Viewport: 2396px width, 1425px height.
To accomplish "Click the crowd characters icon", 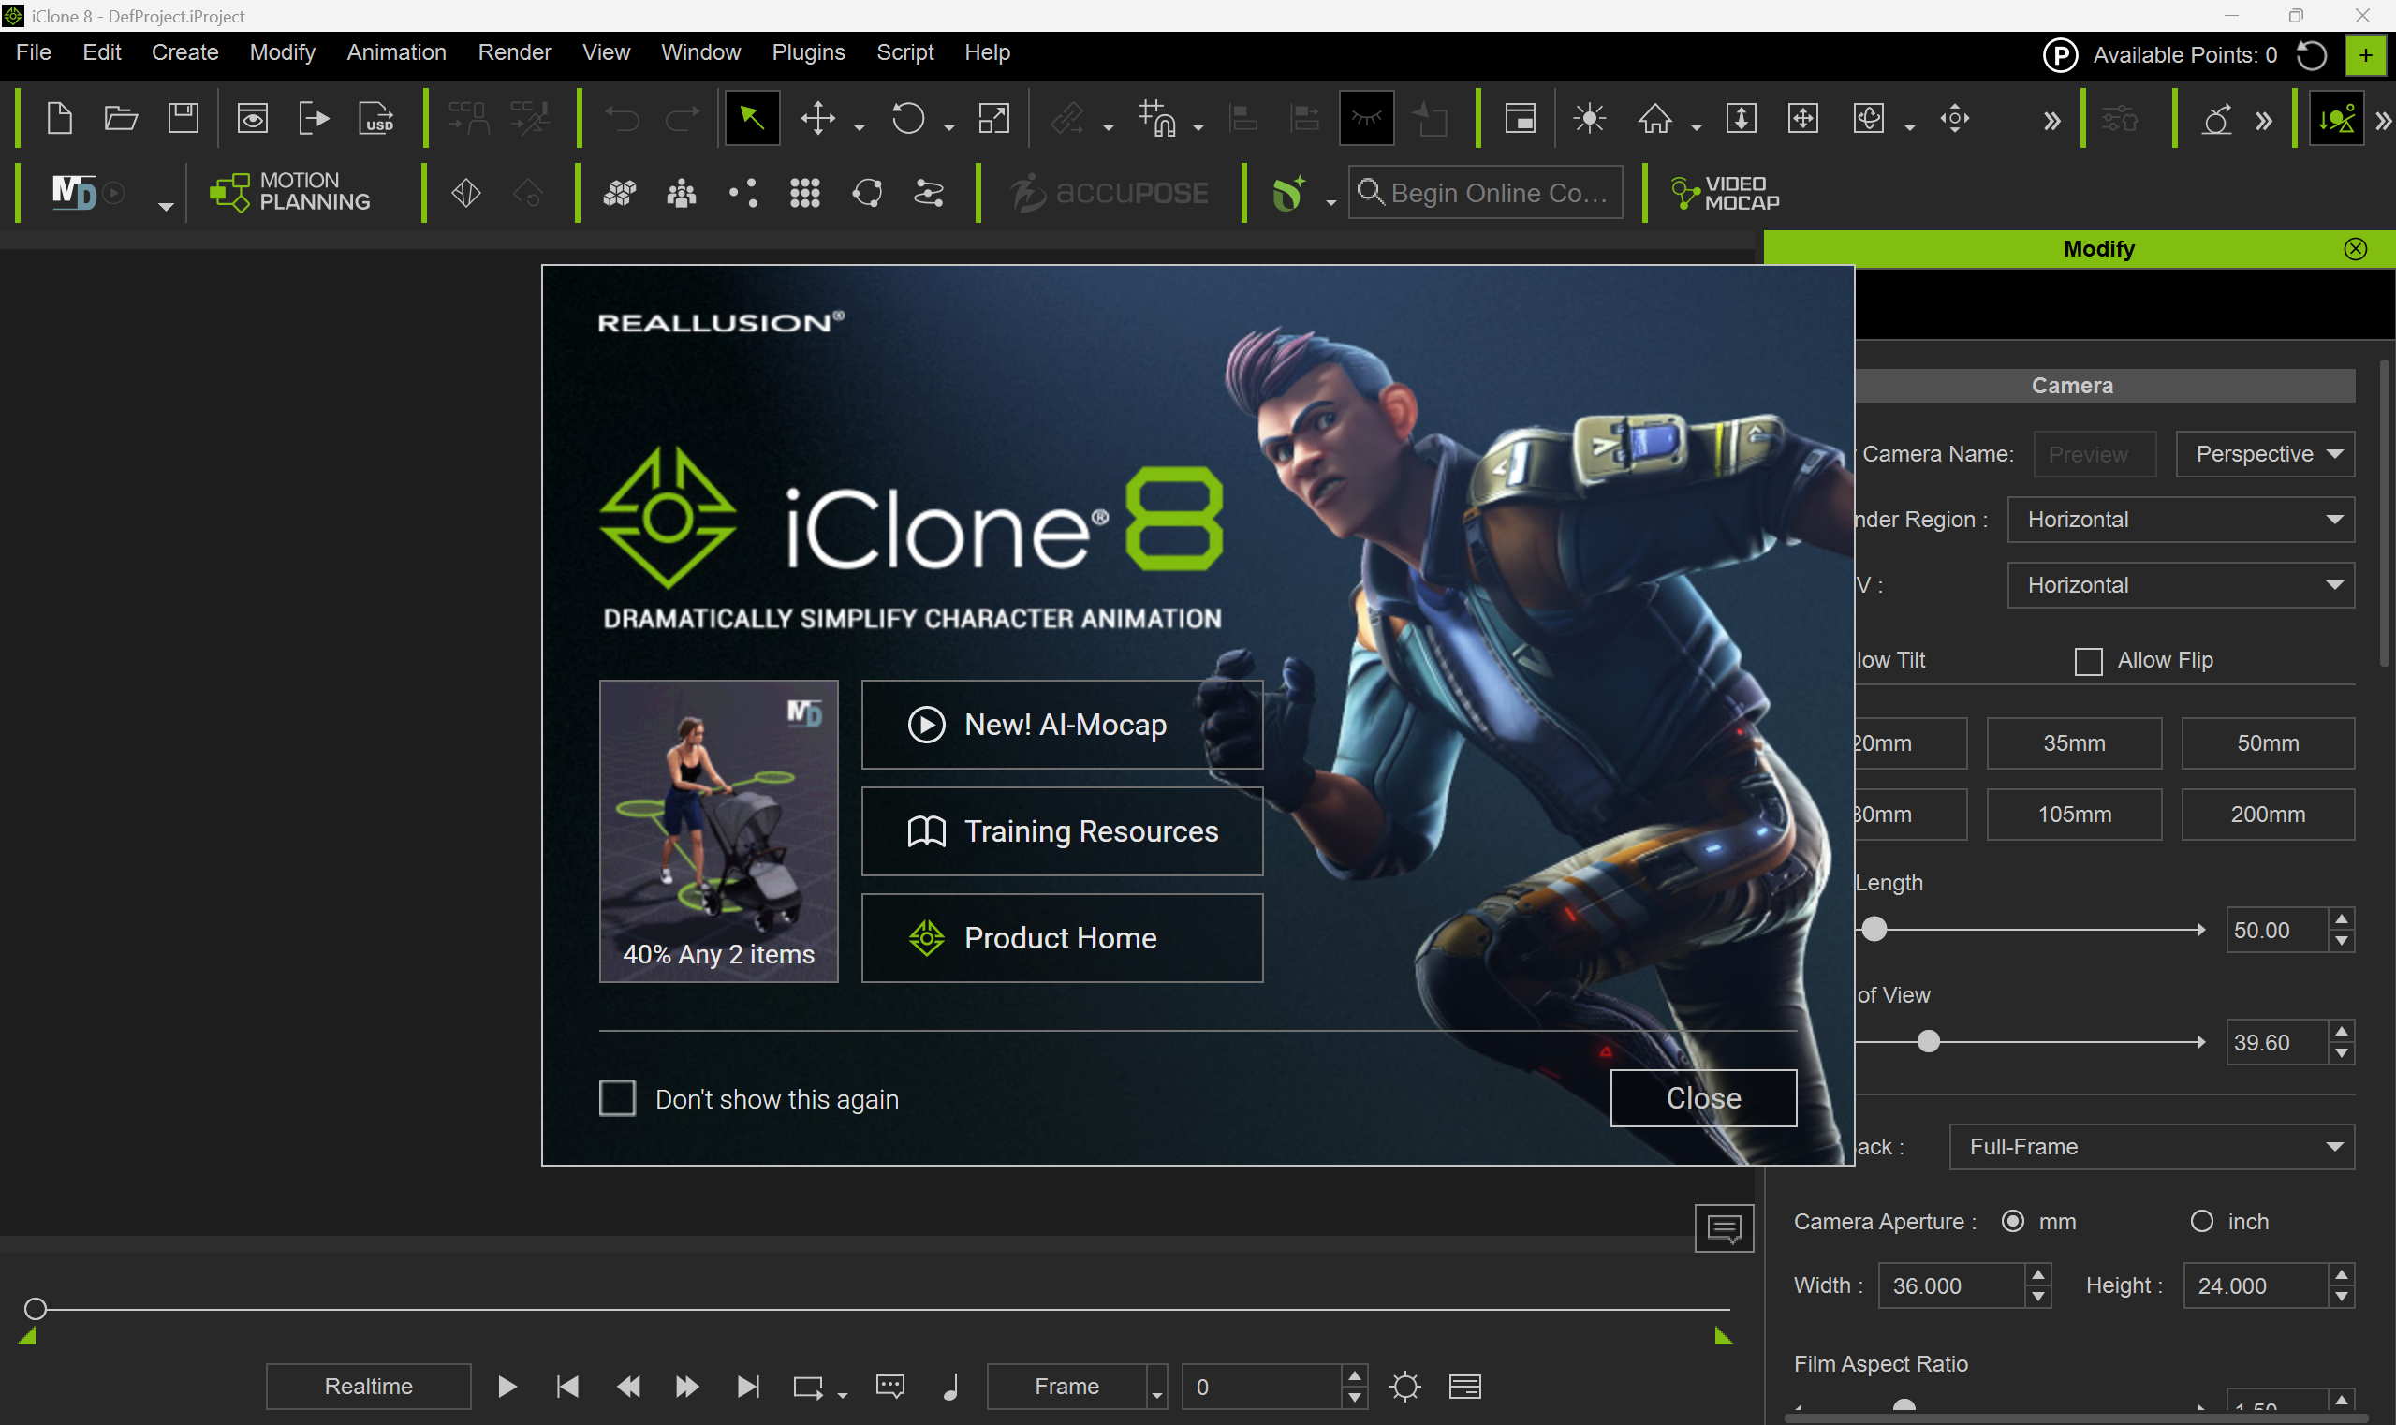I will (x=682, y=193).
